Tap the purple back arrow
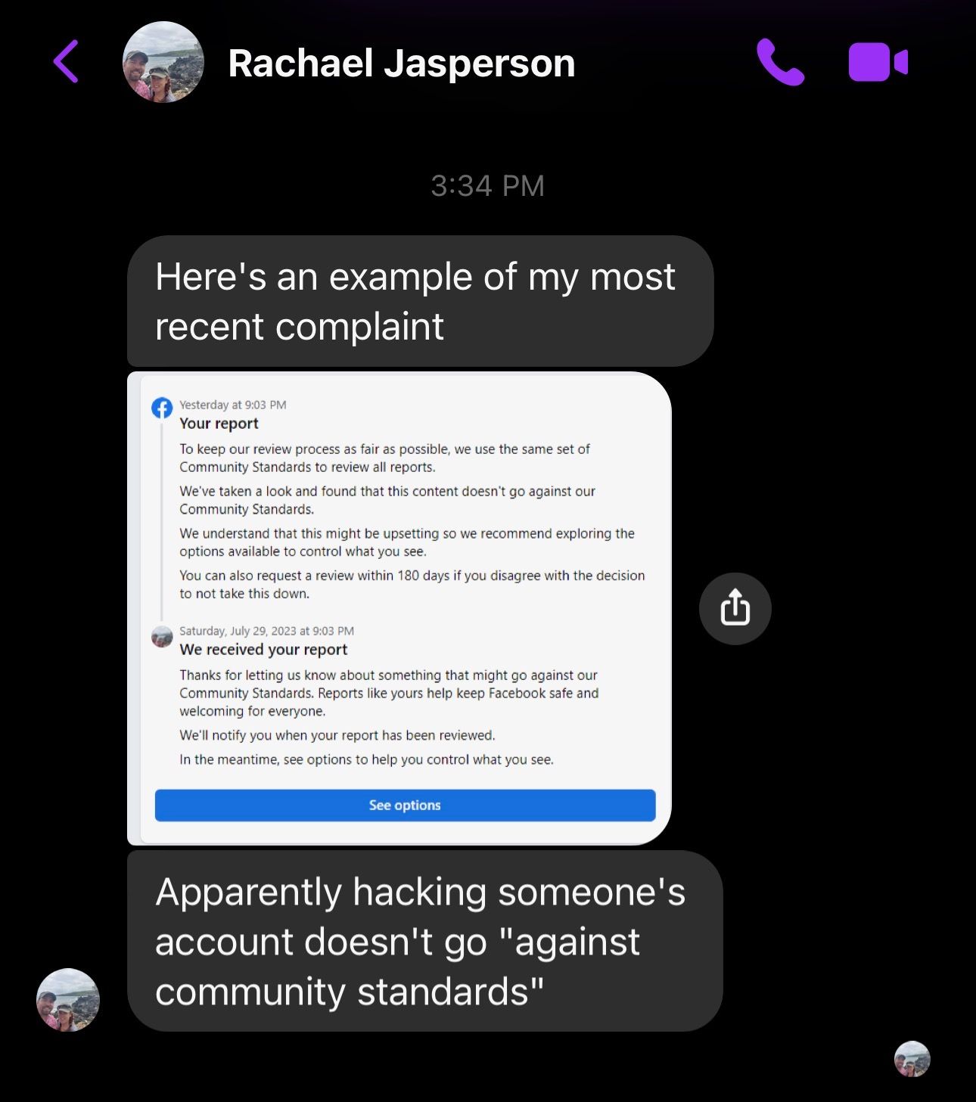 coord(66,62)
